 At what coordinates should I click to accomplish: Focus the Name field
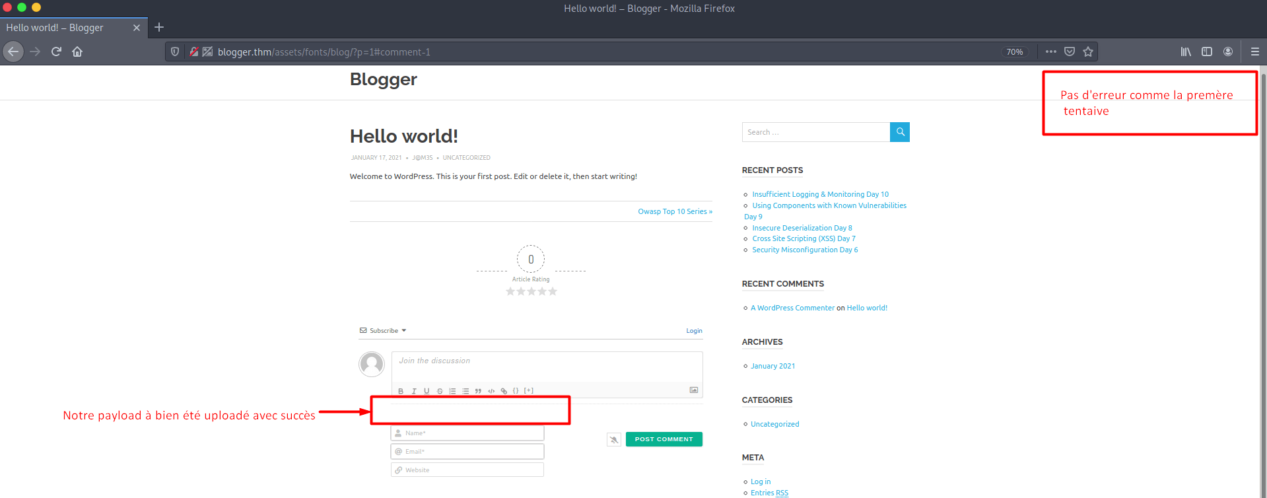pyautogui.click(x=467, y=433)
